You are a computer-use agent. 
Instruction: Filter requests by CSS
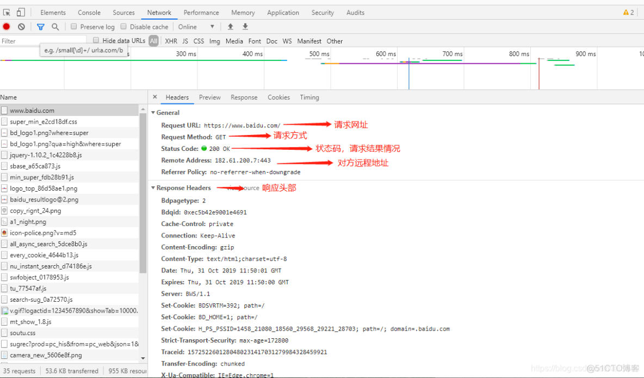click(x=199, y=41)
